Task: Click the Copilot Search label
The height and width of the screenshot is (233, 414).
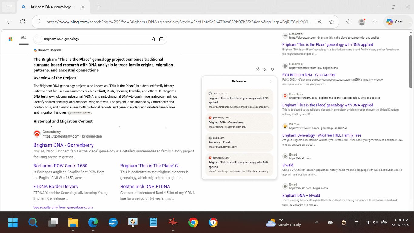Action: tap(47, 50)
